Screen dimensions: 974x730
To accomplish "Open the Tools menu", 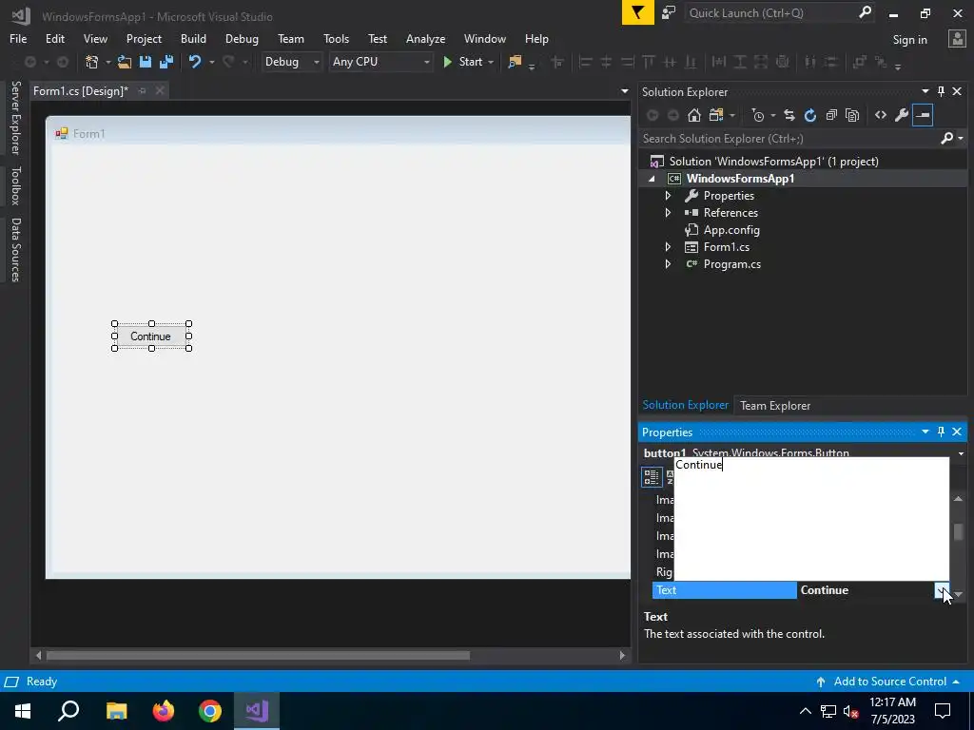I will pyautogui.click(x=336, y=38).
